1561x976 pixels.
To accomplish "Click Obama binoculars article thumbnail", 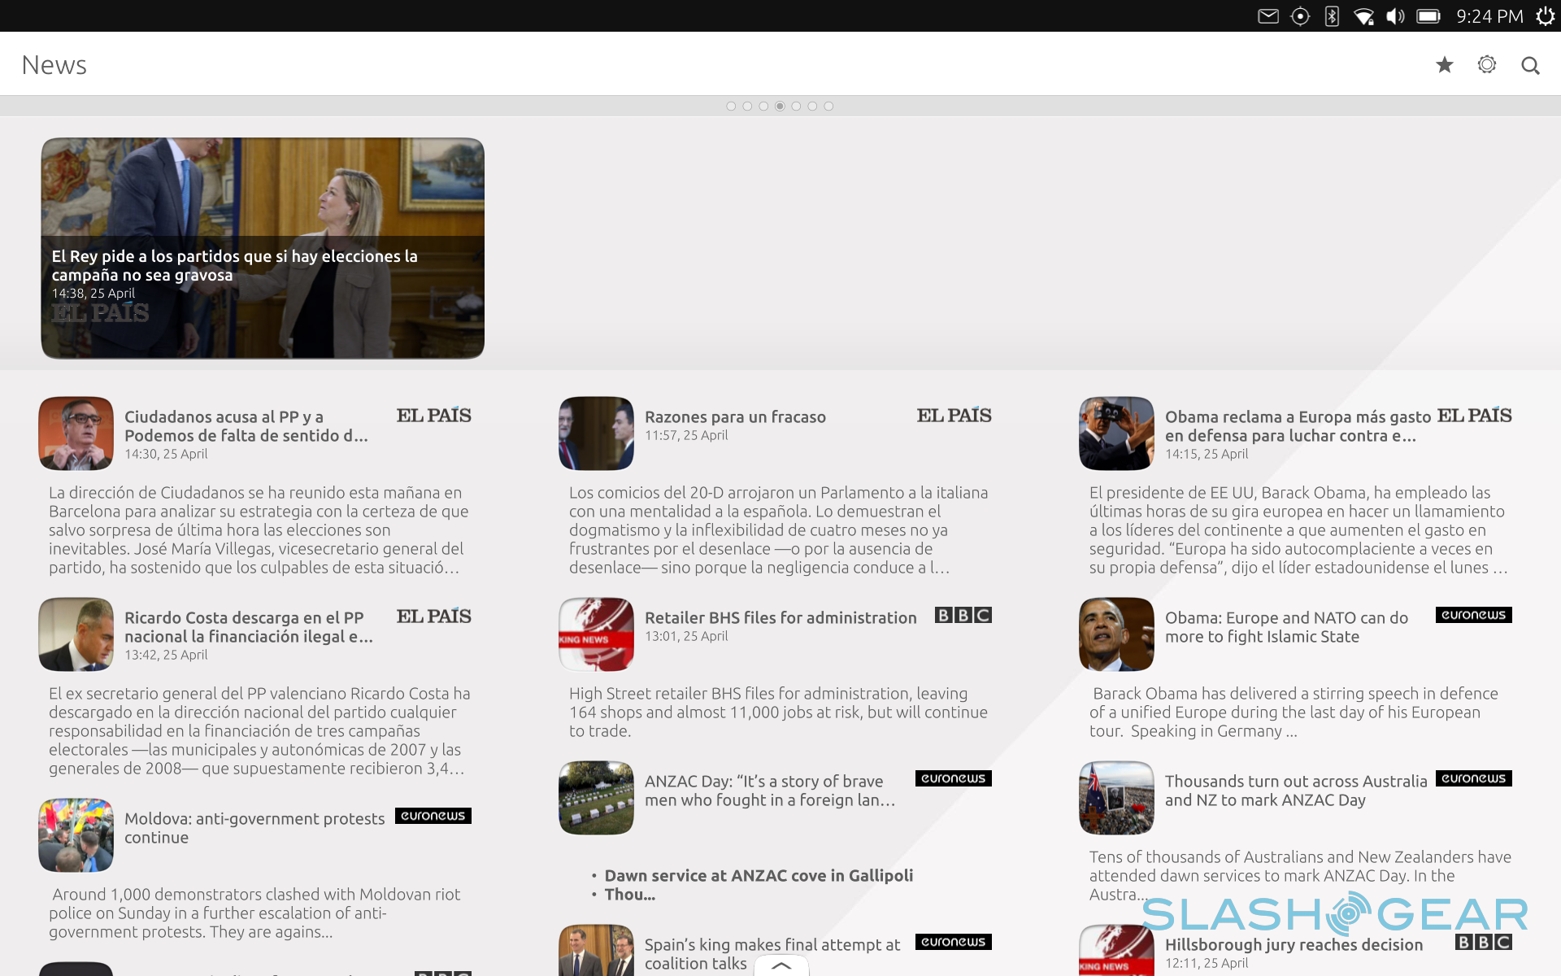I will click(1115, 434).
